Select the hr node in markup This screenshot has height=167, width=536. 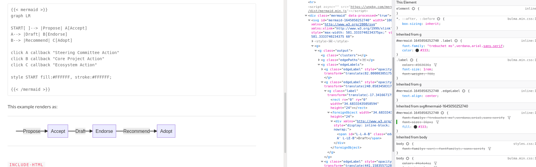312,2
